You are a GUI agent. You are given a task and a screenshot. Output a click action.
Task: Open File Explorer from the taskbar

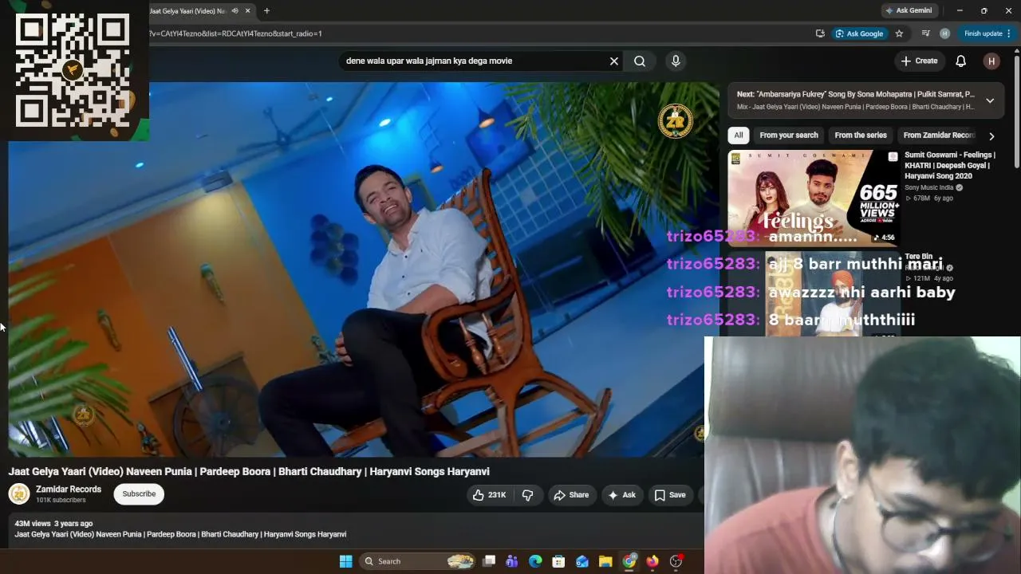[x=605, y=561]
